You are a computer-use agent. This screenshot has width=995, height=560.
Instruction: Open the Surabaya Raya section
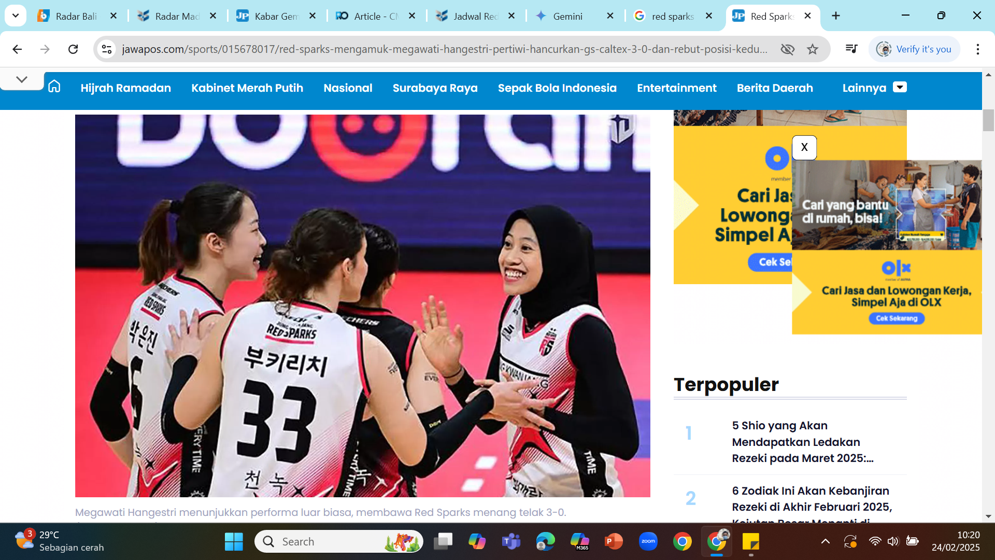pyautogui.click(x=435, y=88)
